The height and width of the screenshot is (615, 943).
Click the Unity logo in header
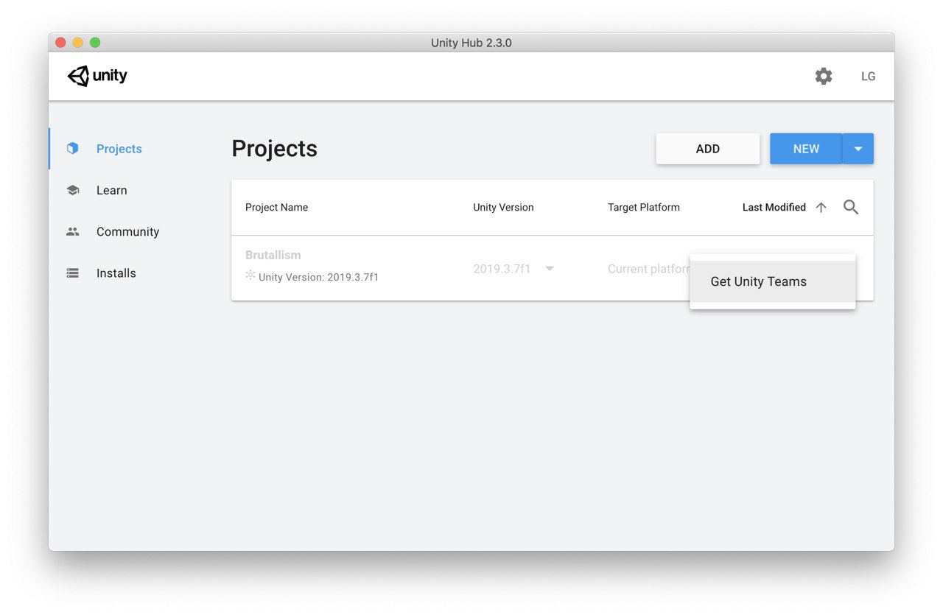coord(97,76)
